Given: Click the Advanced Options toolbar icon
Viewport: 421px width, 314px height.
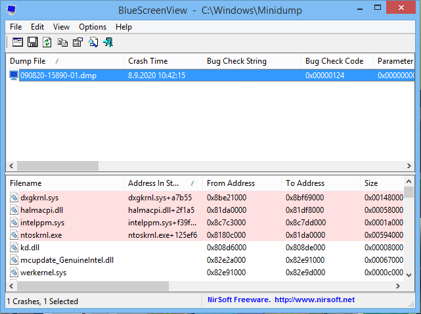Looking at the screenshot, I should (x=18, y=42).
